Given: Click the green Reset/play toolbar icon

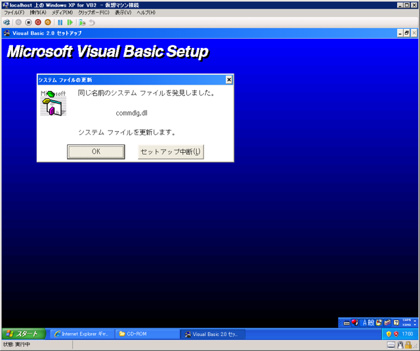Looking at the screenshot, I should click(x=70, y=22).
